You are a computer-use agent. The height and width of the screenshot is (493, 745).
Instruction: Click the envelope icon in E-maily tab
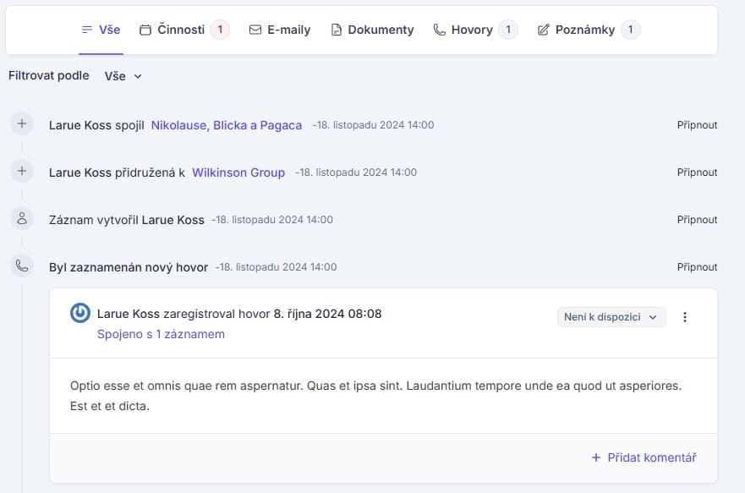(x=255, y=30)
